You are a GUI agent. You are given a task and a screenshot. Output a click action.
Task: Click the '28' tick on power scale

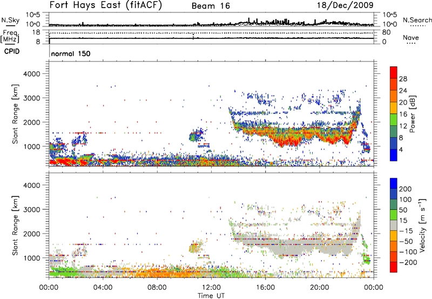coord(403,79)
